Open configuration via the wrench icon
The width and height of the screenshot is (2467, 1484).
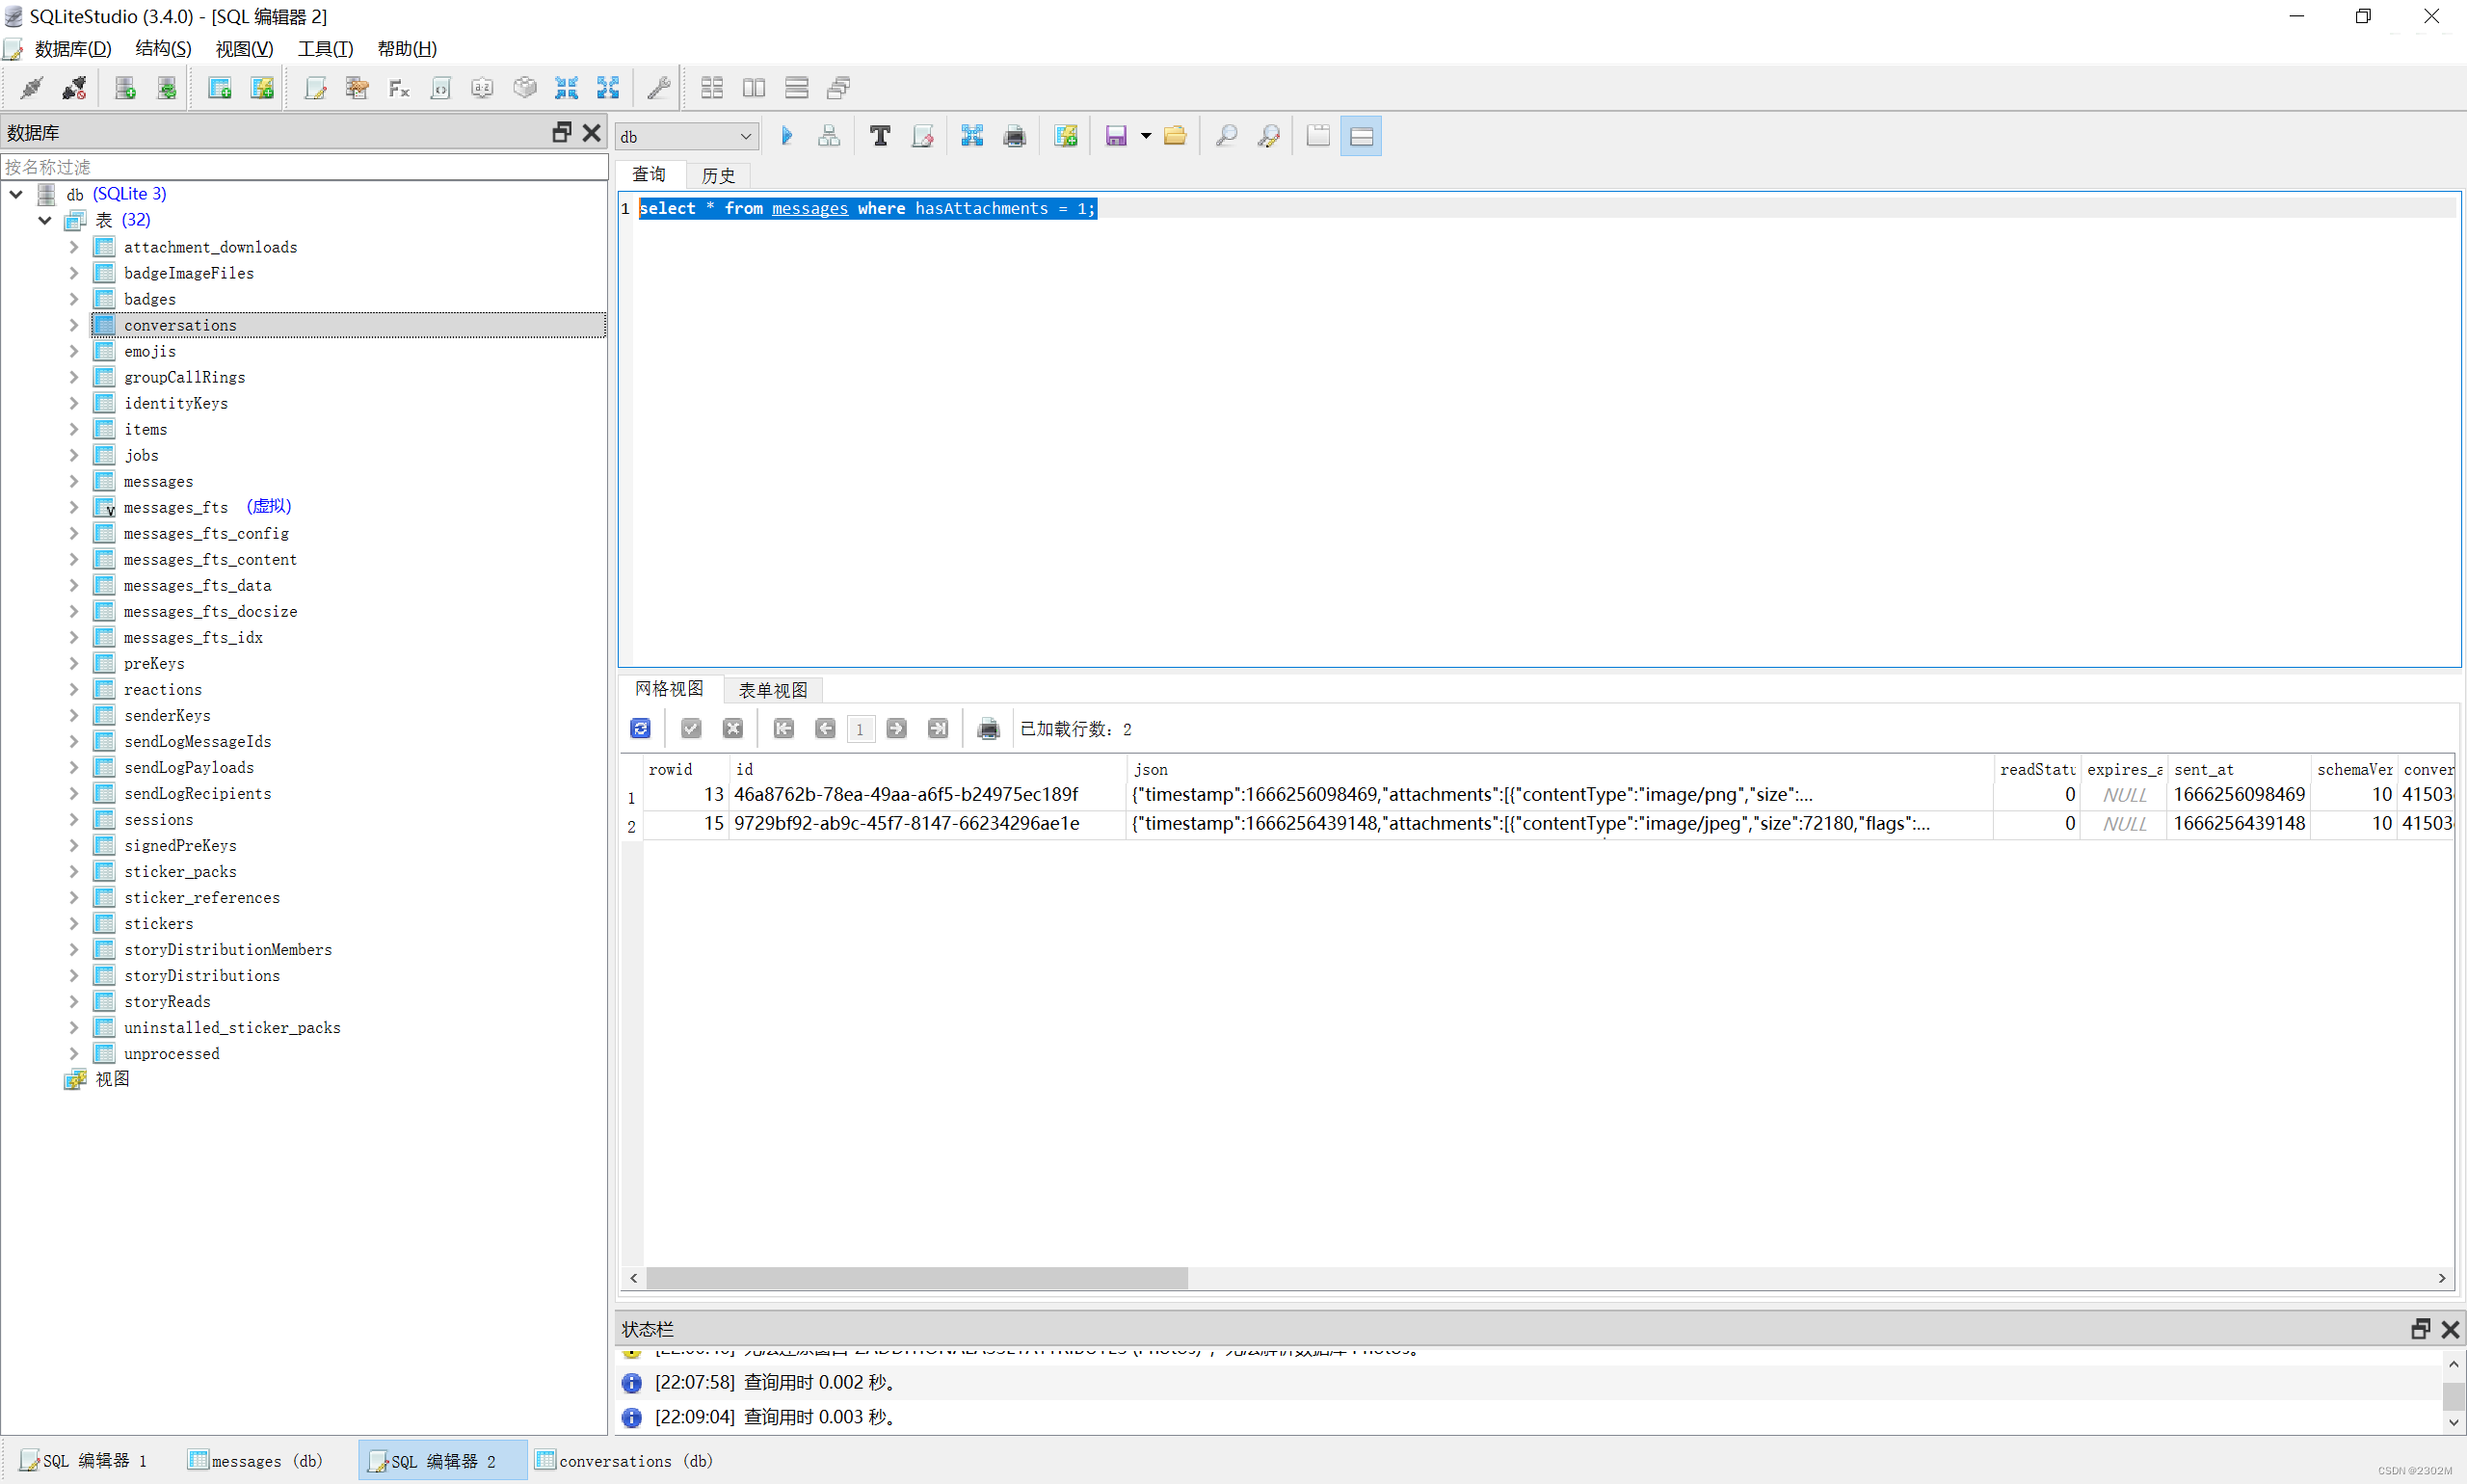point(658,88)
